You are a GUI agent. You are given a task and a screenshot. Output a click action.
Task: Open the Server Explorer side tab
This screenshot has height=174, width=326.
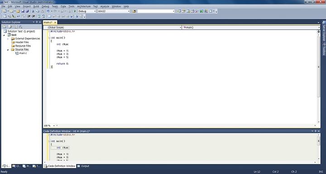pyautogui.click(x=324, y=31)
